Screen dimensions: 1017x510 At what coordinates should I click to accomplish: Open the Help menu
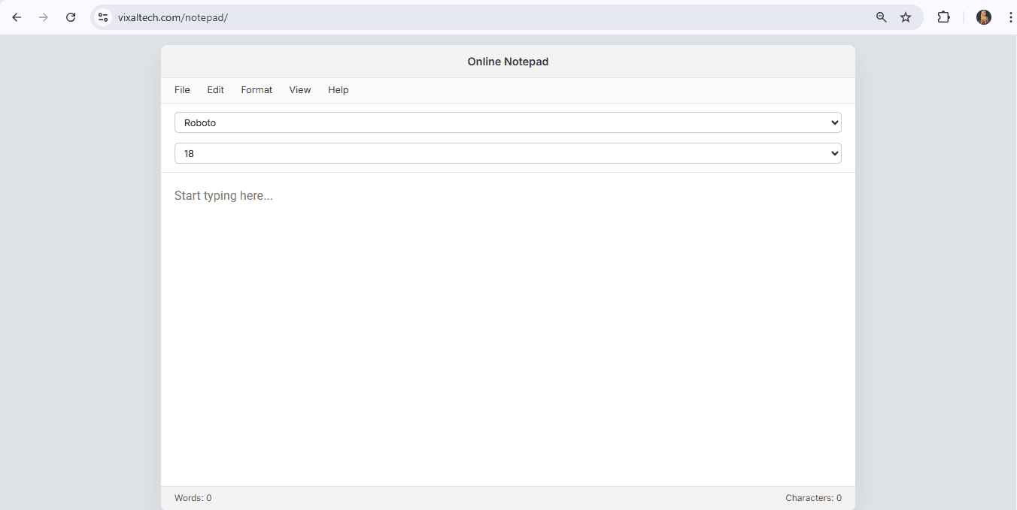[338, 89]
